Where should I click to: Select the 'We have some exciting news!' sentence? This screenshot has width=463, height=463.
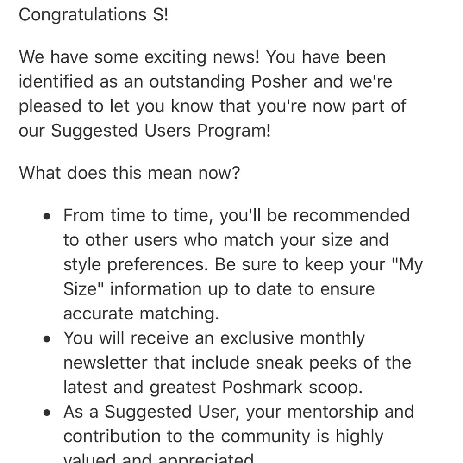[139, 57]
